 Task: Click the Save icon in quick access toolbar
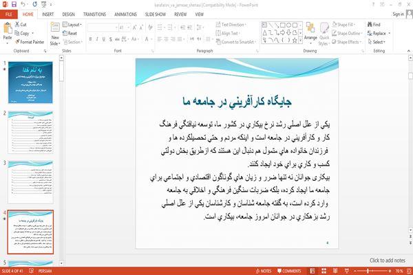point(14,5)
